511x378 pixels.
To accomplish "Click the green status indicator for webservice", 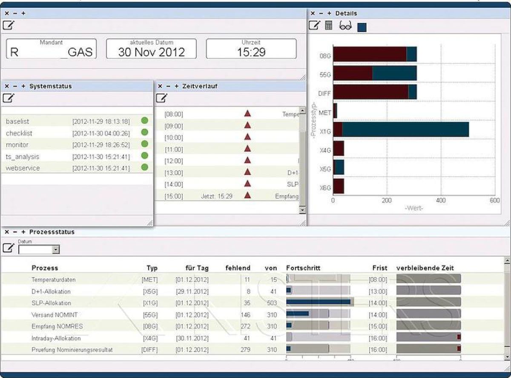I will coord(144,168).
